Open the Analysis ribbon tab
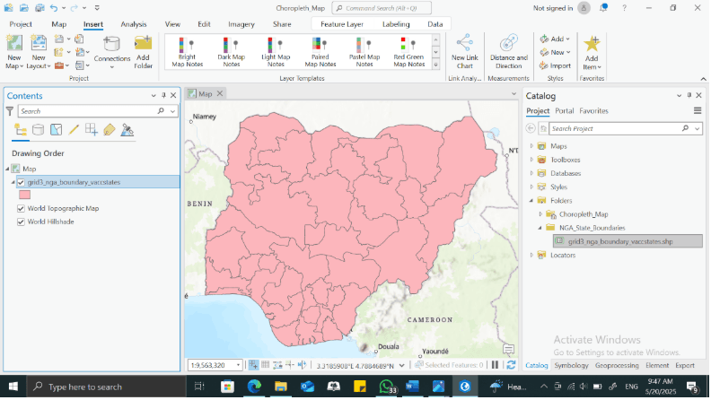Image resolution: width=711 pixels, height=400 pixels. 134,24
